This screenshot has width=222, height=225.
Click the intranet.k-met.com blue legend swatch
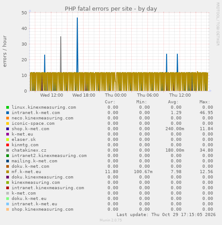[x=8, y=113]
